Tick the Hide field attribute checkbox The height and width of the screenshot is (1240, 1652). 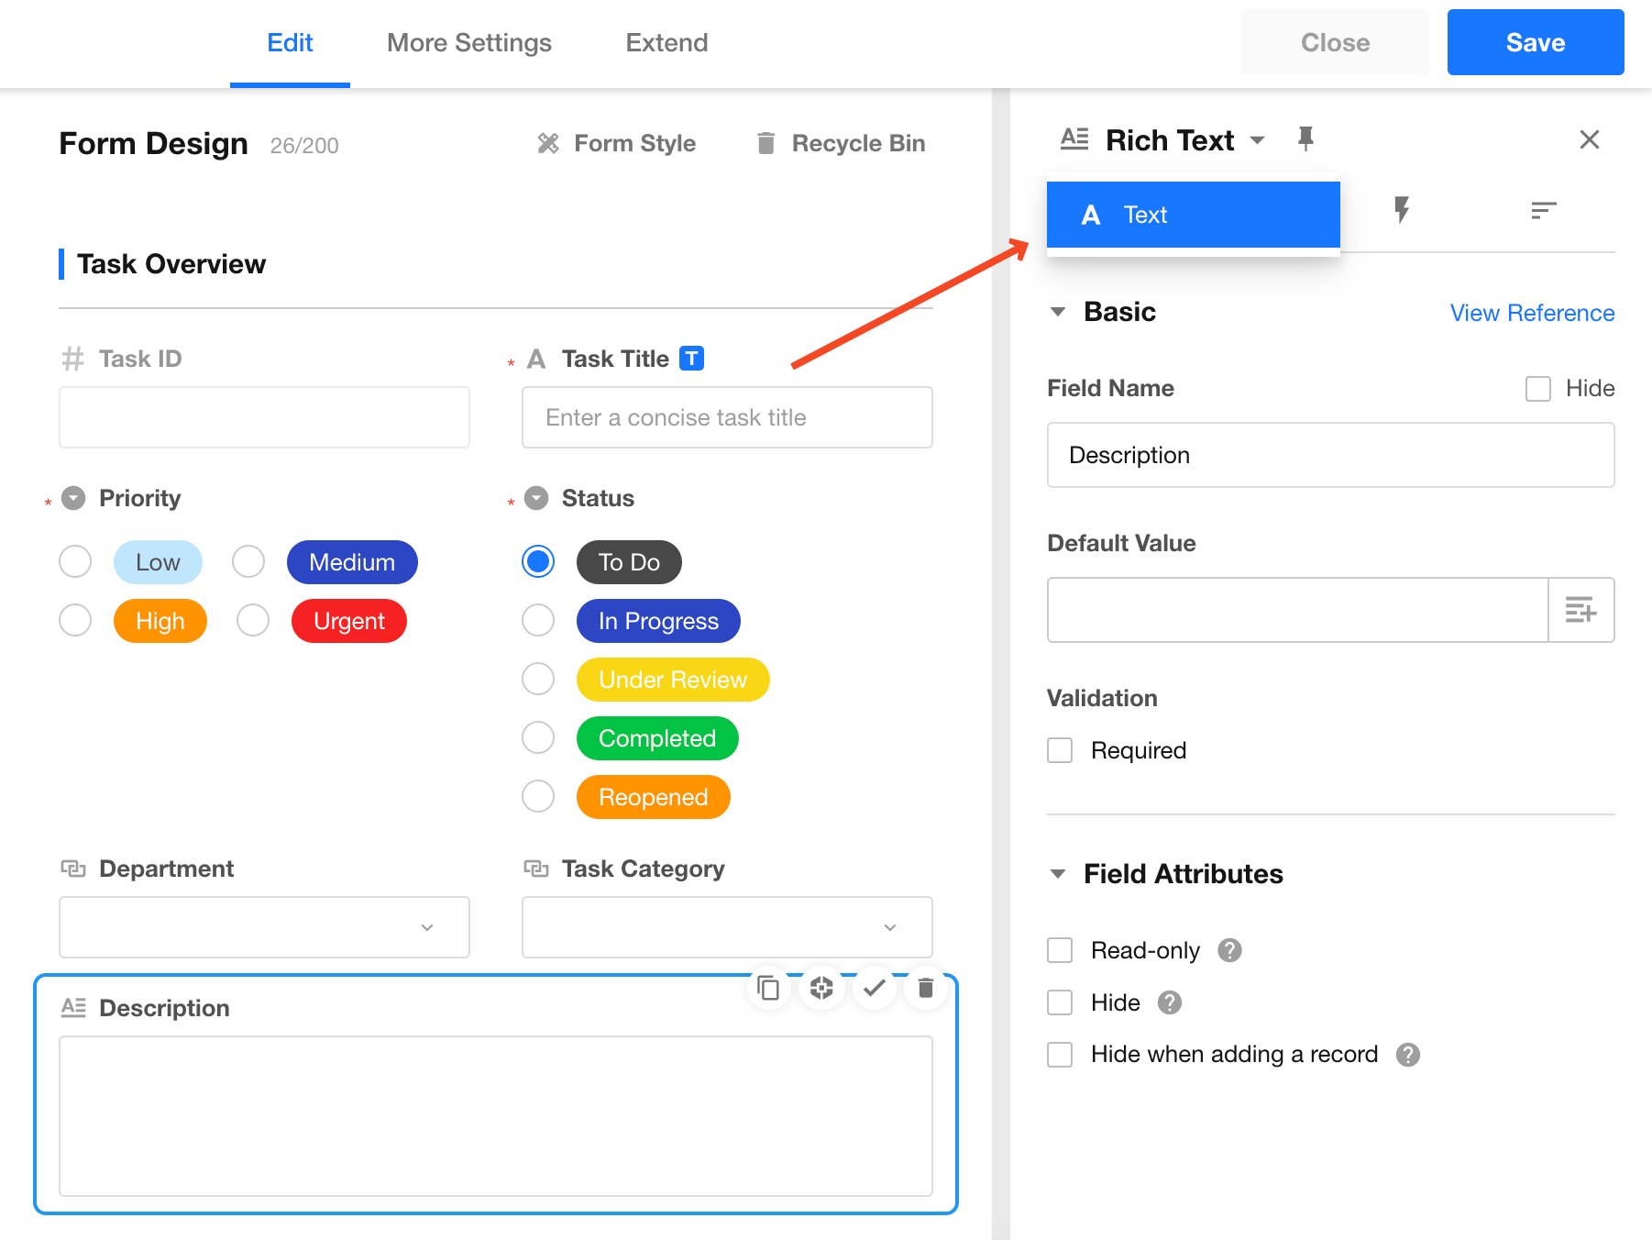pos(1060,1002)
